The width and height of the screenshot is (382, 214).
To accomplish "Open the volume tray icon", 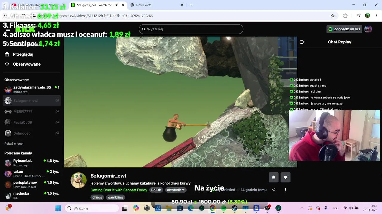I will coord(351,208).
